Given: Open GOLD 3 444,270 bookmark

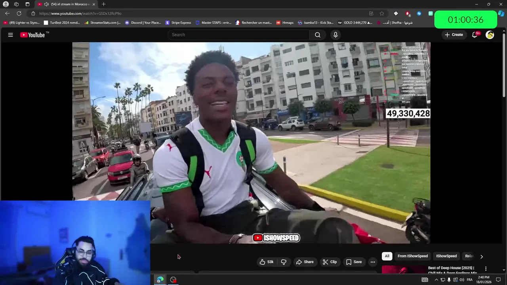Looking at the screenshot, I should 355,23.
